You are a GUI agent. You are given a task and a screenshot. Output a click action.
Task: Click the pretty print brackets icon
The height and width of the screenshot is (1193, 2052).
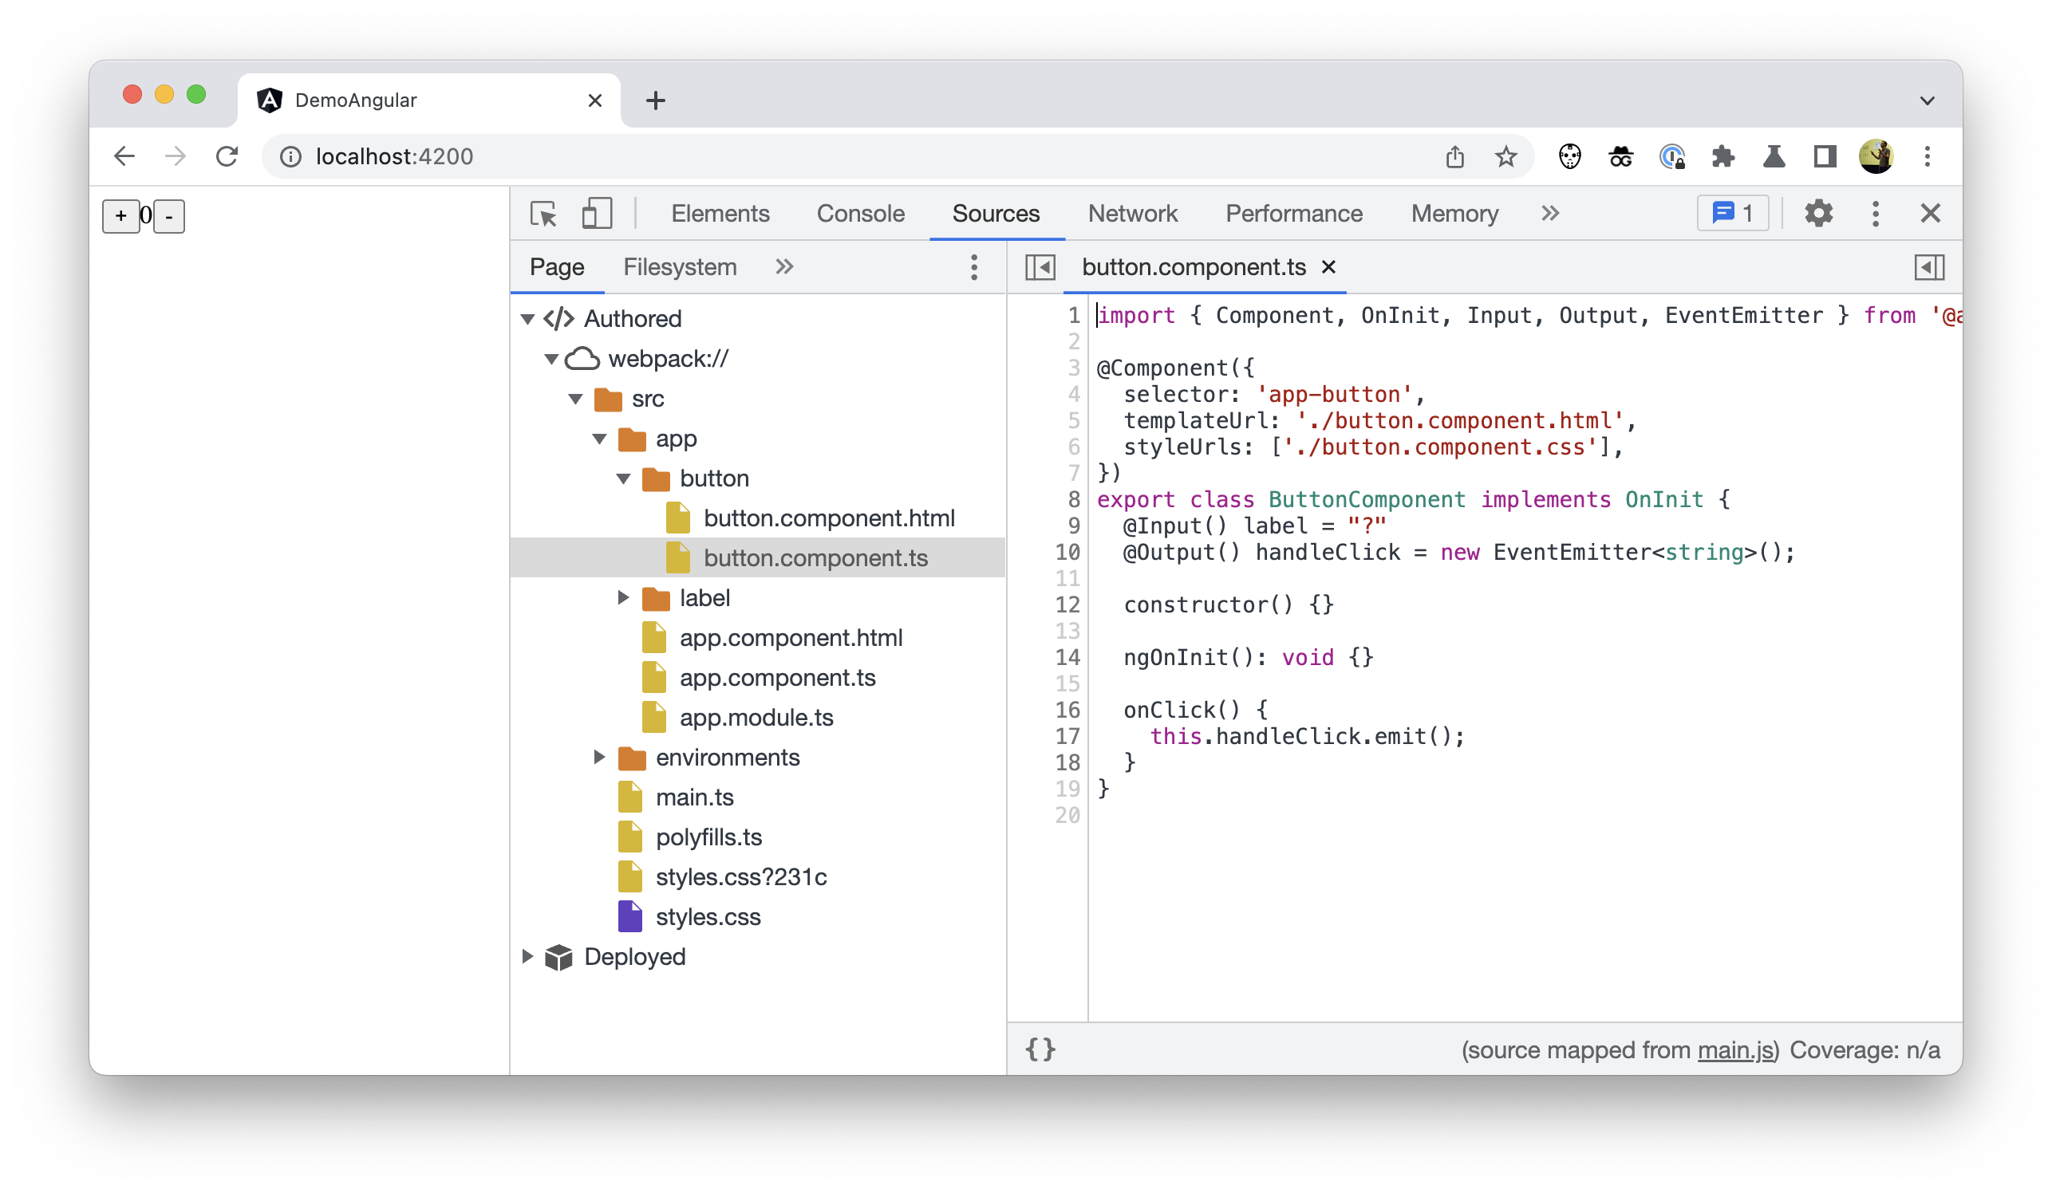pos(1041,1049)
